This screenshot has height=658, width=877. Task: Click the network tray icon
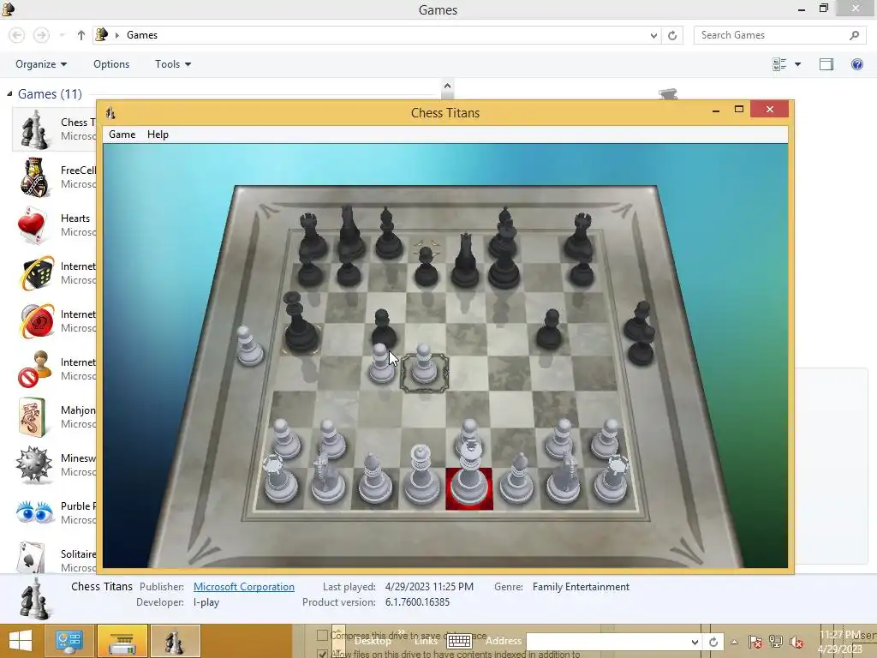(x=776, y=642)
